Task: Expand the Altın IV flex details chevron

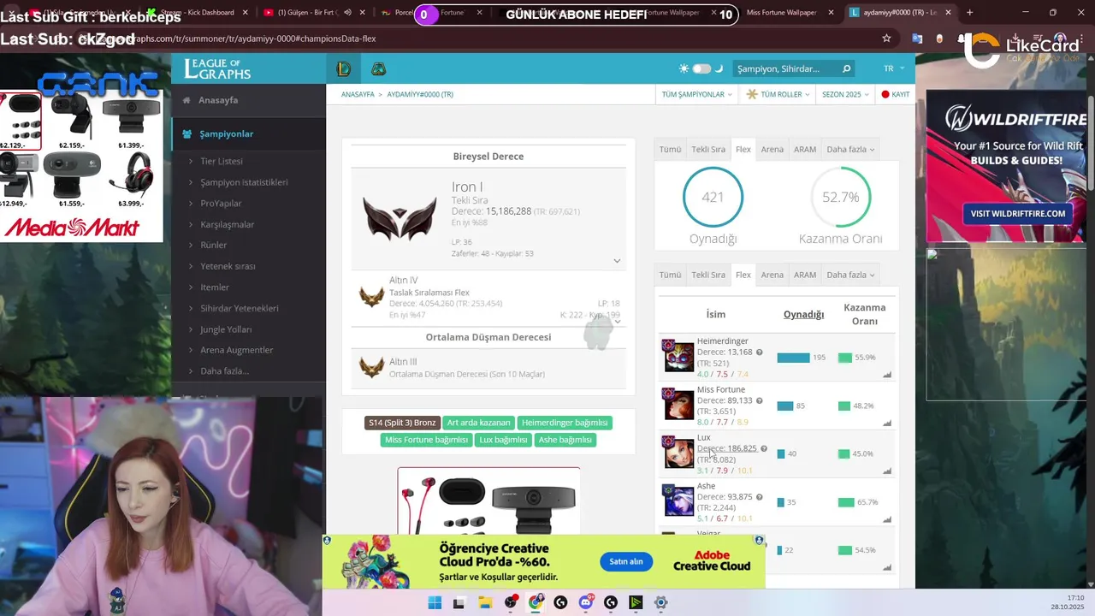Action: [617, 321]
